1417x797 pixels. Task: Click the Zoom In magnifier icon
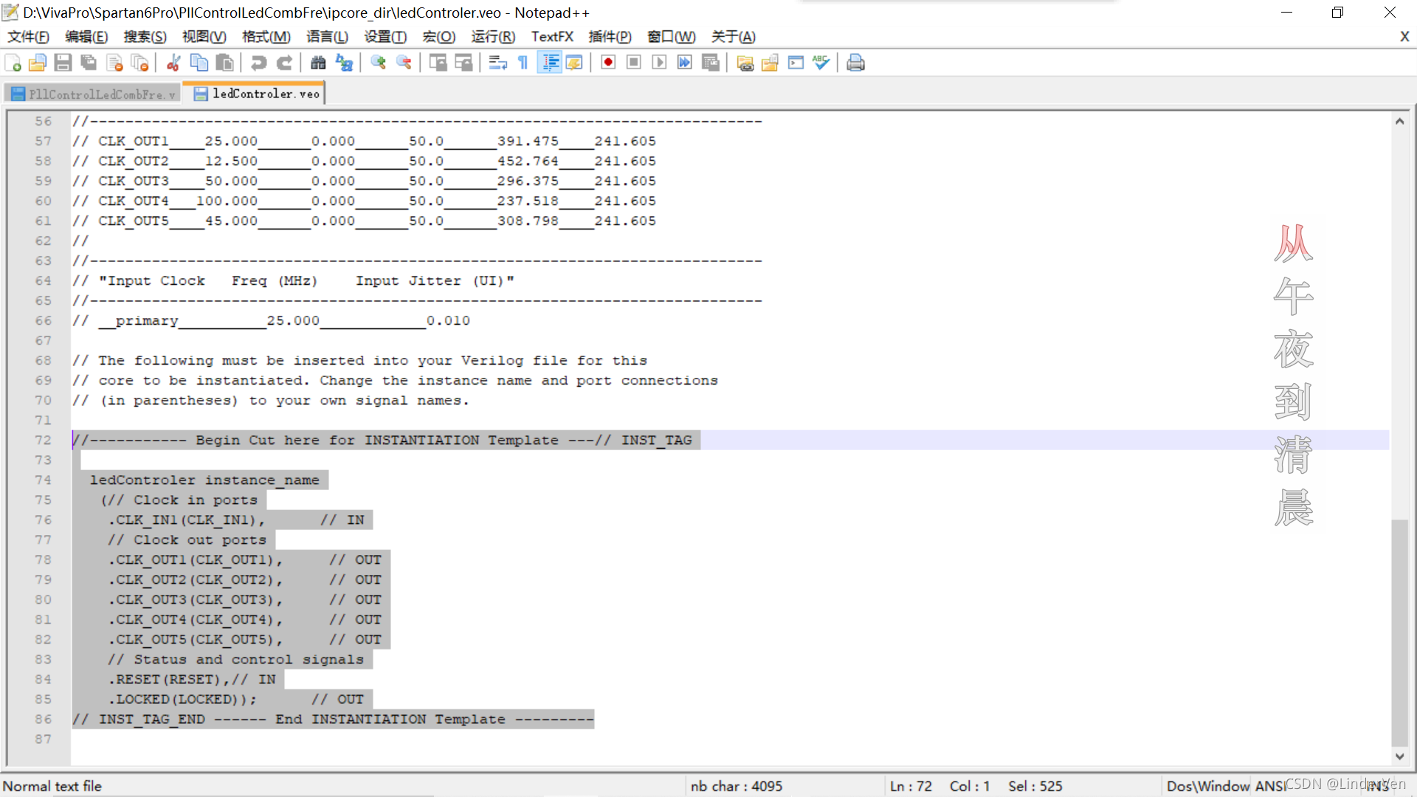(379, 63)
